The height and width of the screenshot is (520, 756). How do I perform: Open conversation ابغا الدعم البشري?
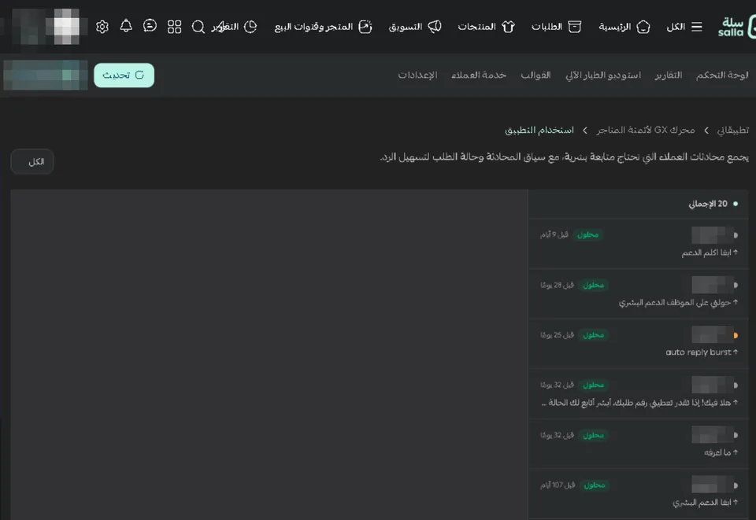click(639, 494)
